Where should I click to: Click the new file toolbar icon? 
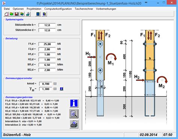pyautogui.click(x=6, y=14)
